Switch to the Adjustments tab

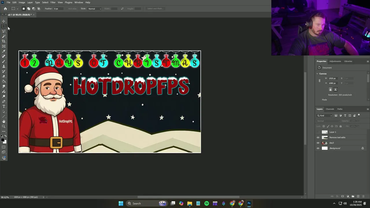click(335, 61)
